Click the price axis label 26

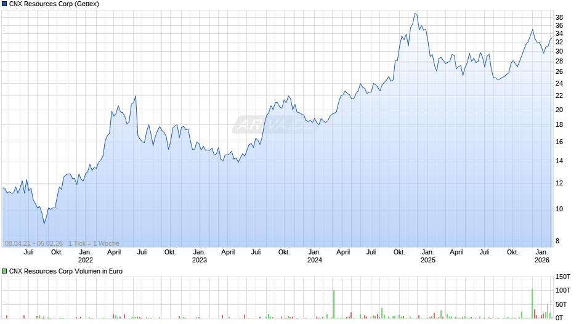click(559, 71)
